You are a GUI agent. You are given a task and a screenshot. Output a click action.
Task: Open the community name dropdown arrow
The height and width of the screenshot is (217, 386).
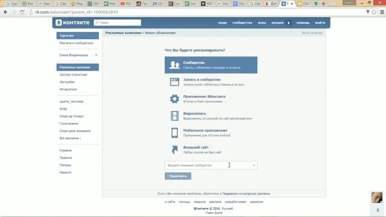[253, 165]
